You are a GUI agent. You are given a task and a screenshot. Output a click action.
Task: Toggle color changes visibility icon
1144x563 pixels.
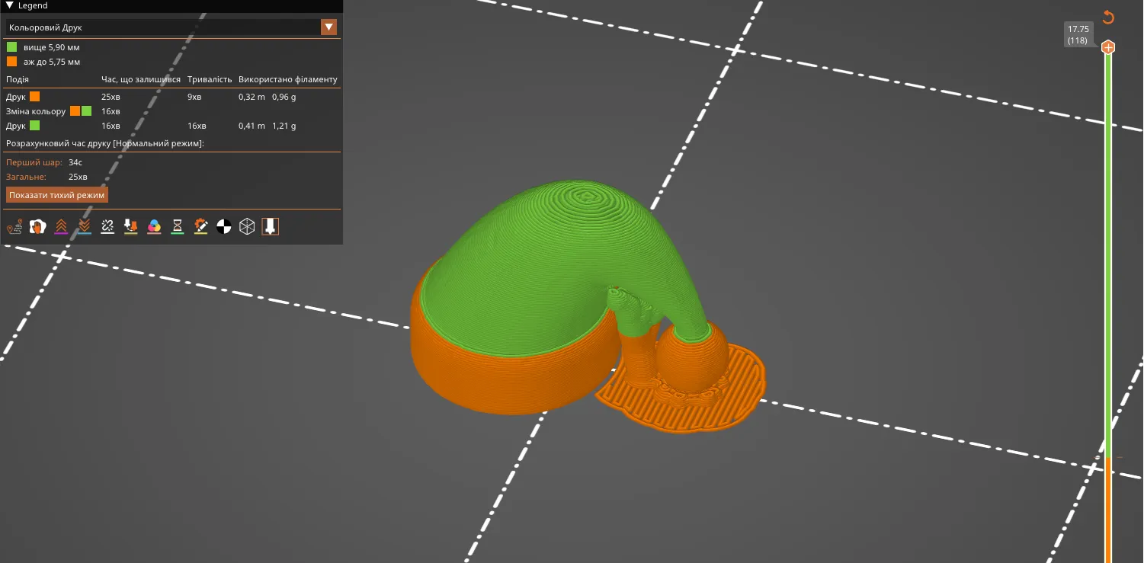pos(154,226)
